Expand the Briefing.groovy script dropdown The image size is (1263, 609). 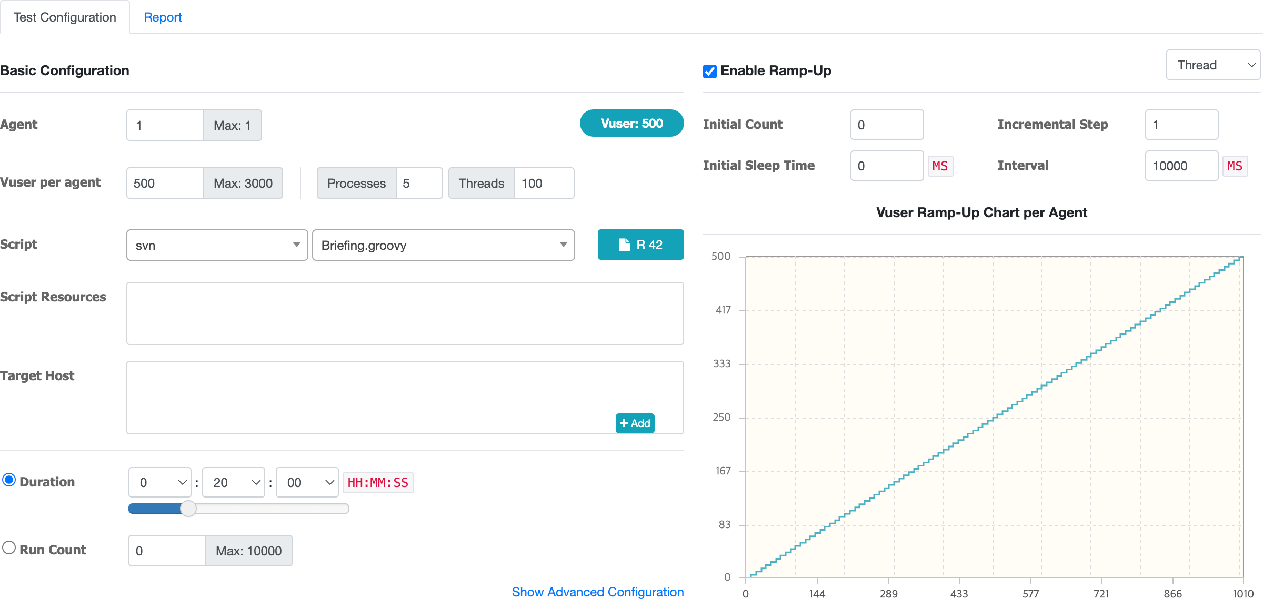443,245
